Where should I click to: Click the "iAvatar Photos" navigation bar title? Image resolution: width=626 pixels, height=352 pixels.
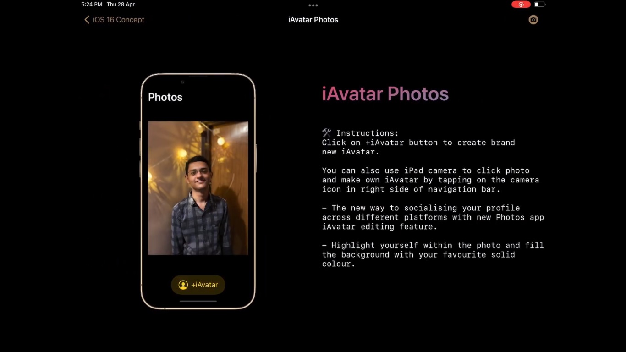313,20
